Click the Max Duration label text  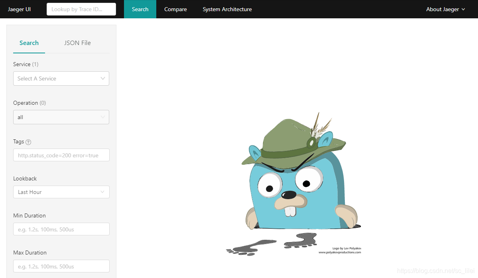(30, 253)
